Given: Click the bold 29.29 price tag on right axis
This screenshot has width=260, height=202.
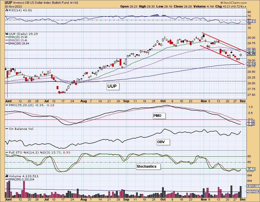Looking at the screenshot, I should point(251,54).
